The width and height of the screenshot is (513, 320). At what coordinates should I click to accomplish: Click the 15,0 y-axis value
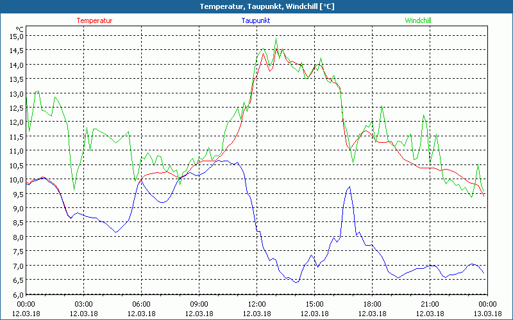click(16, 36)
